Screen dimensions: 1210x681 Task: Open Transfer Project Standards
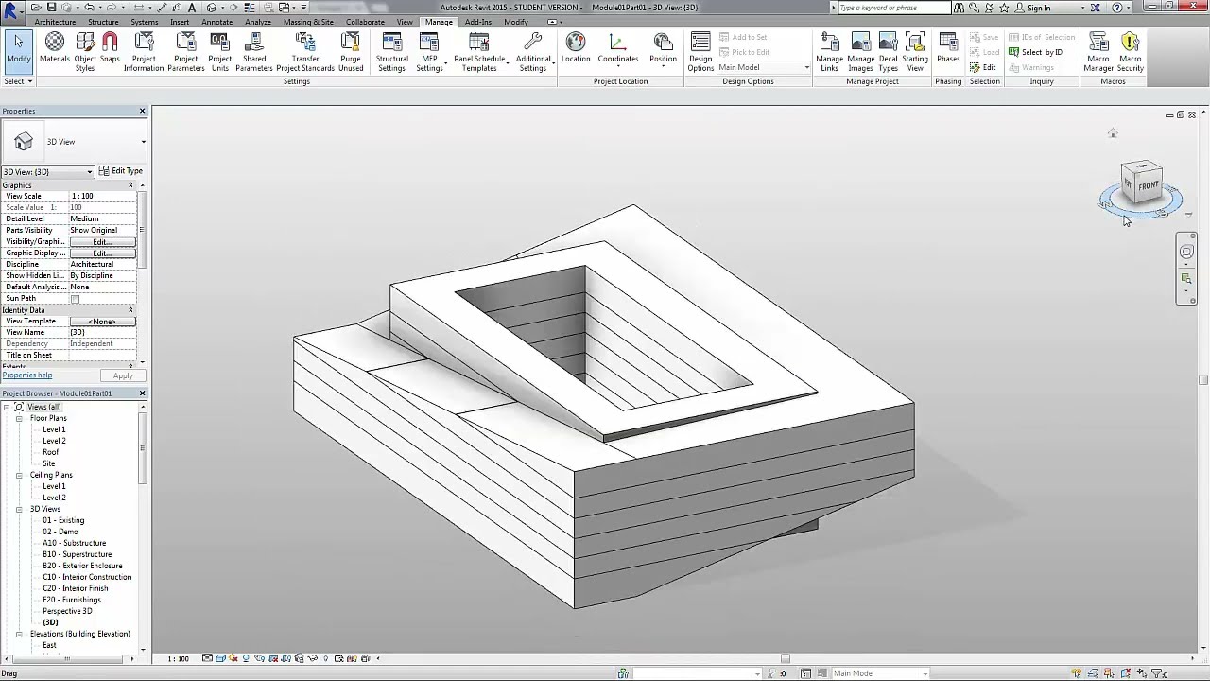coord(305,52)
